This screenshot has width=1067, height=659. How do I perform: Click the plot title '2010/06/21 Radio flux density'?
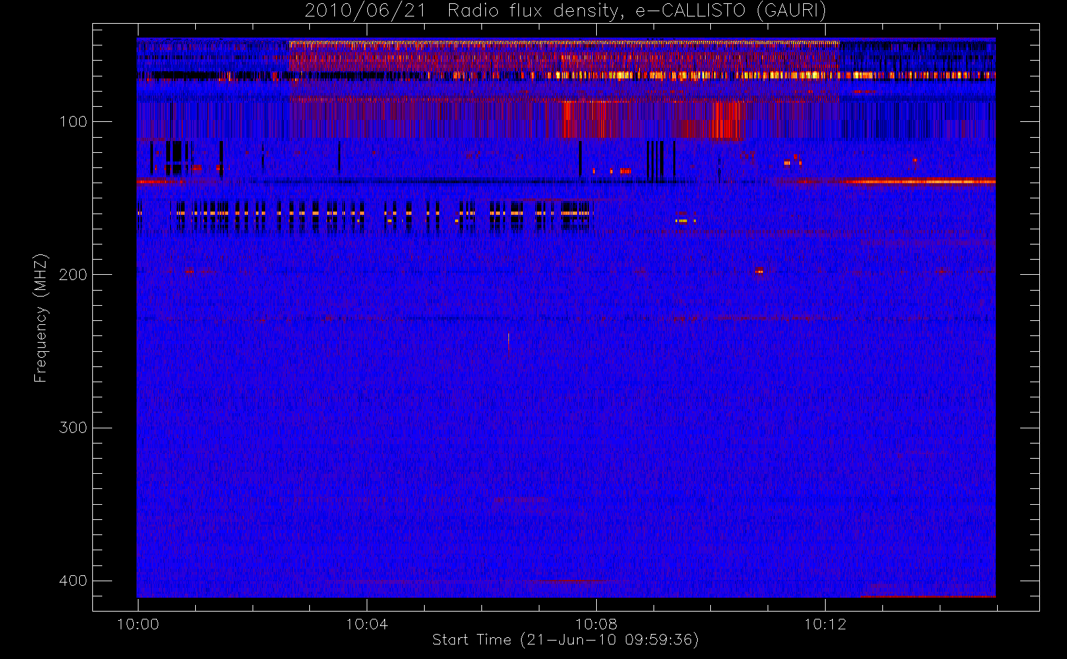[x=565, y=11]
